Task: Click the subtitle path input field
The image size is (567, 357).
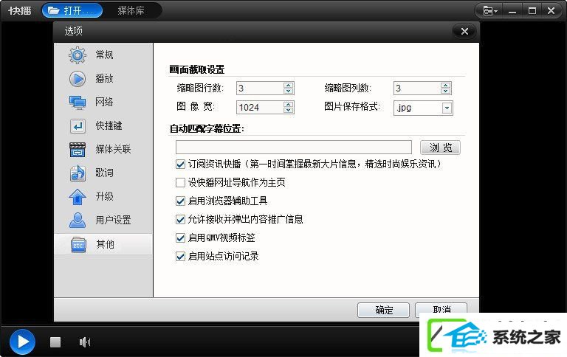Action: 294,148
